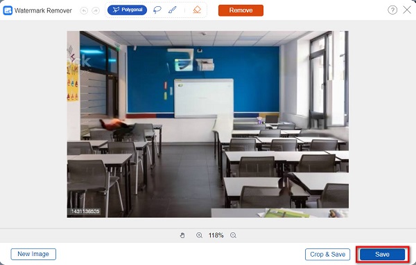Screen dimensions: 416x265
Task: Click the 1431136525 watermark on the photo
Action: pyautogui.click(x=85, y=211)
